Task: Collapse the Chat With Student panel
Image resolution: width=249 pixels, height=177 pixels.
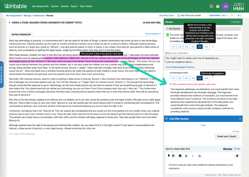Action: pyautogui.click(x=240, y=119)
